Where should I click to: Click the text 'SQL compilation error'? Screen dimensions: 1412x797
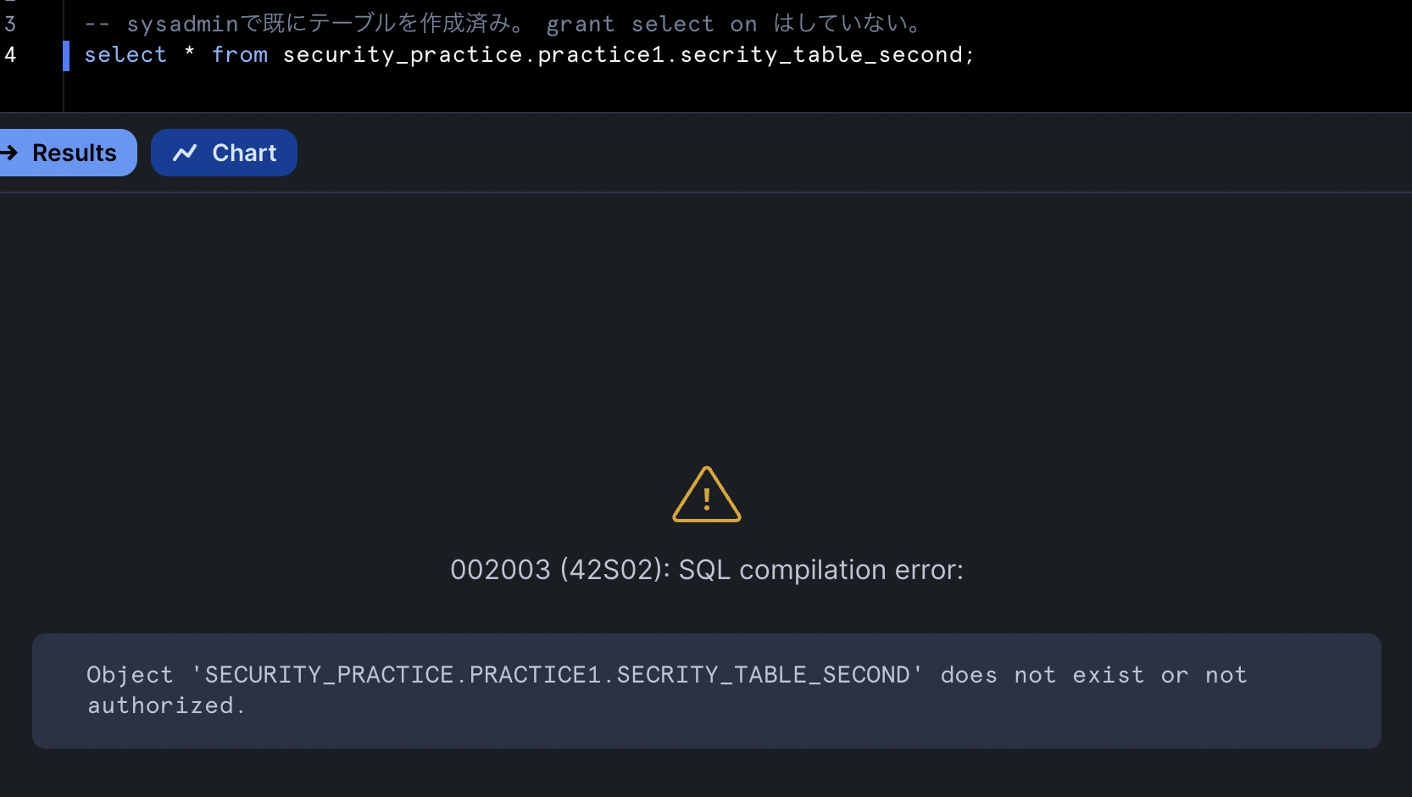coord(814,569)
